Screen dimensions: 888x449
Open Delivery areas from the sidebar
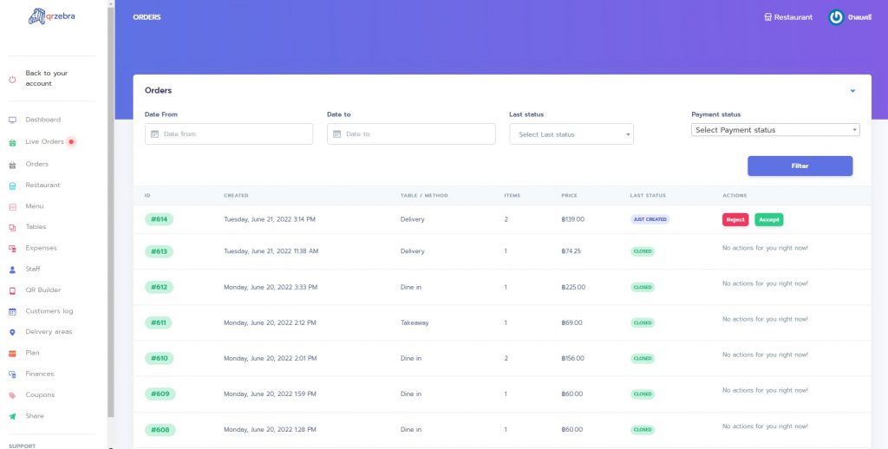click(x=49, y=332)
